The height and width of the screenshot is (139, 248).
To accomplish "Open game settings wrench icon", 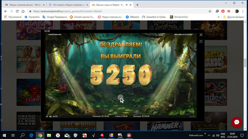I will pos(47,116).
